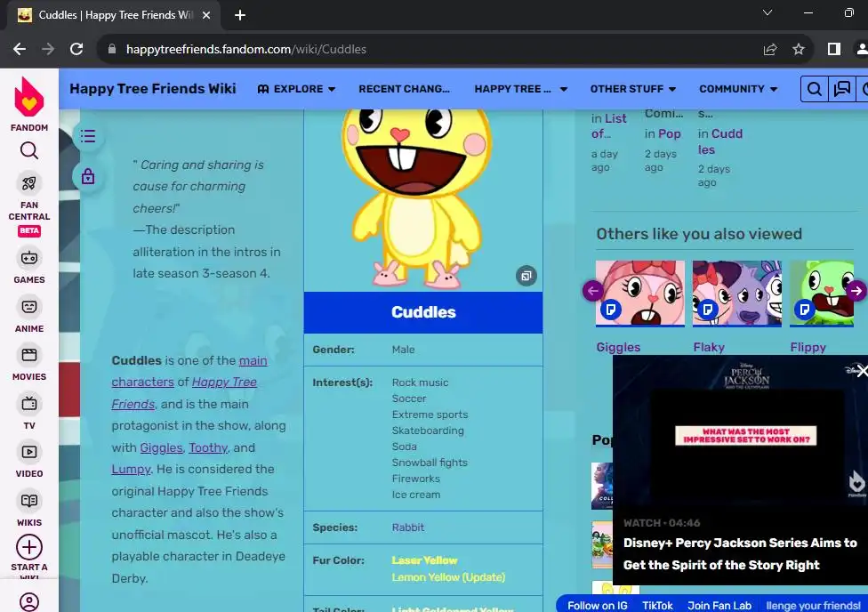The width and height of the screenshot is (868, 612).
Task: Click the page protection lock icon
Action: click(x=88, y=177)
